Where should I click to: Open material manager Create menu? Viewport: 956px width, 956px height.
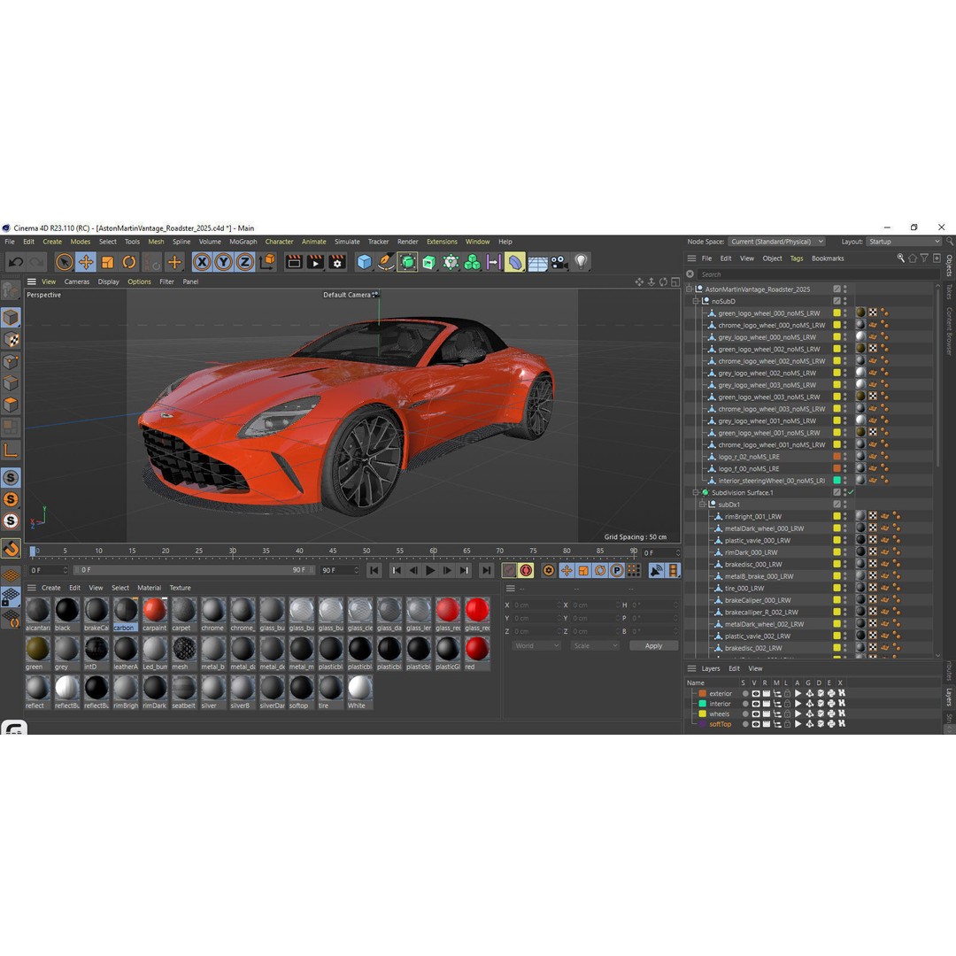pos(50,589)
